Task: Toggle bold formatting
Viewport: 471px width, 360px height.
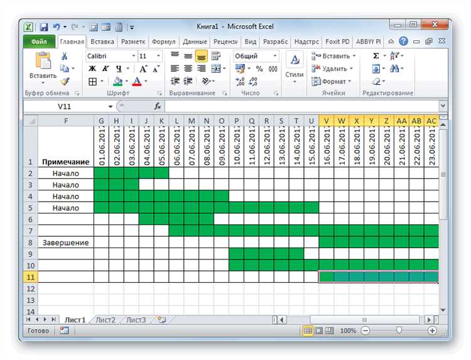Action: (x=92, y=68)
